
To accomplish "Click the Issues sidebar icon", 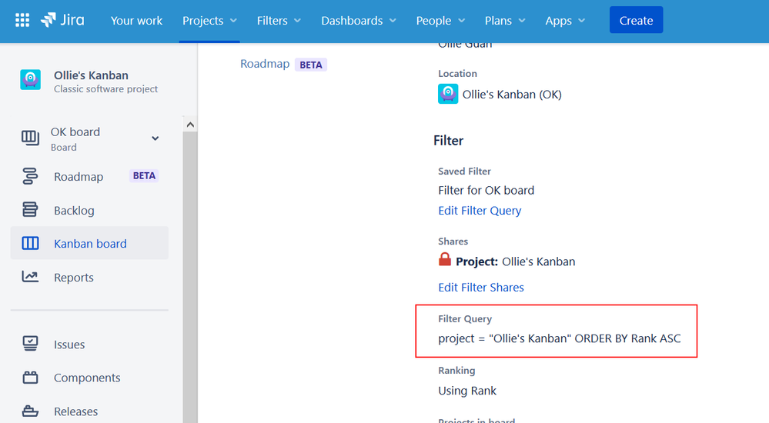I will (30, 344).
